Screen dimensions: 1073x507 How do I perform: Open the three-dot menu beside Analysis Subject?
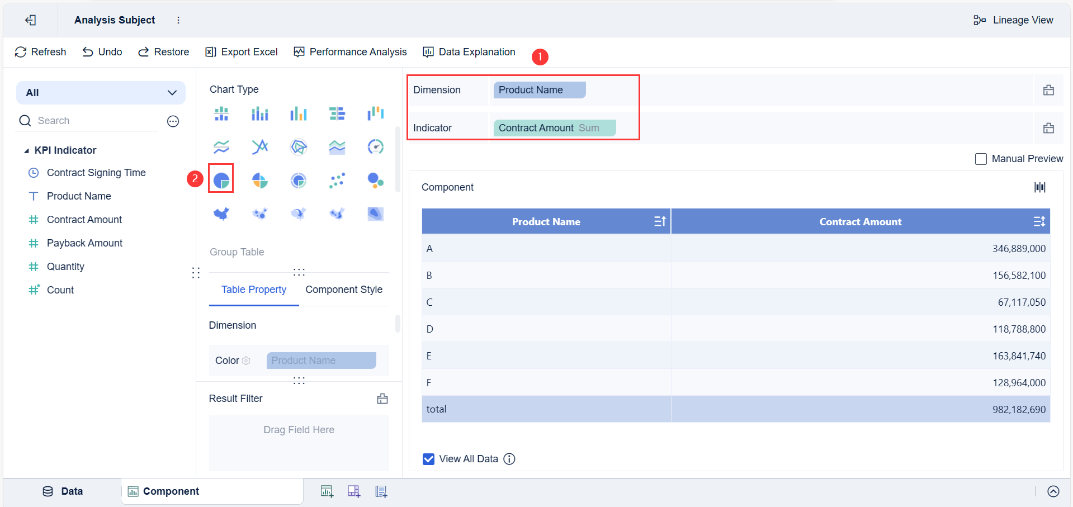(178, 20)
